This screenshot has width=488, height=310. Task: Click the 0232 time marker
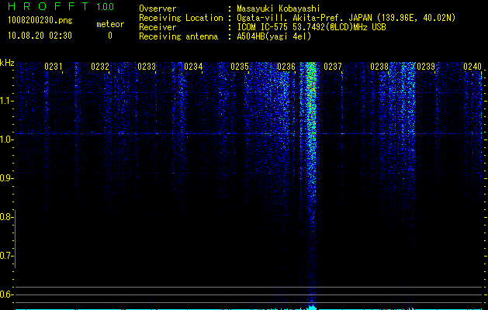(x=100, y=67)
